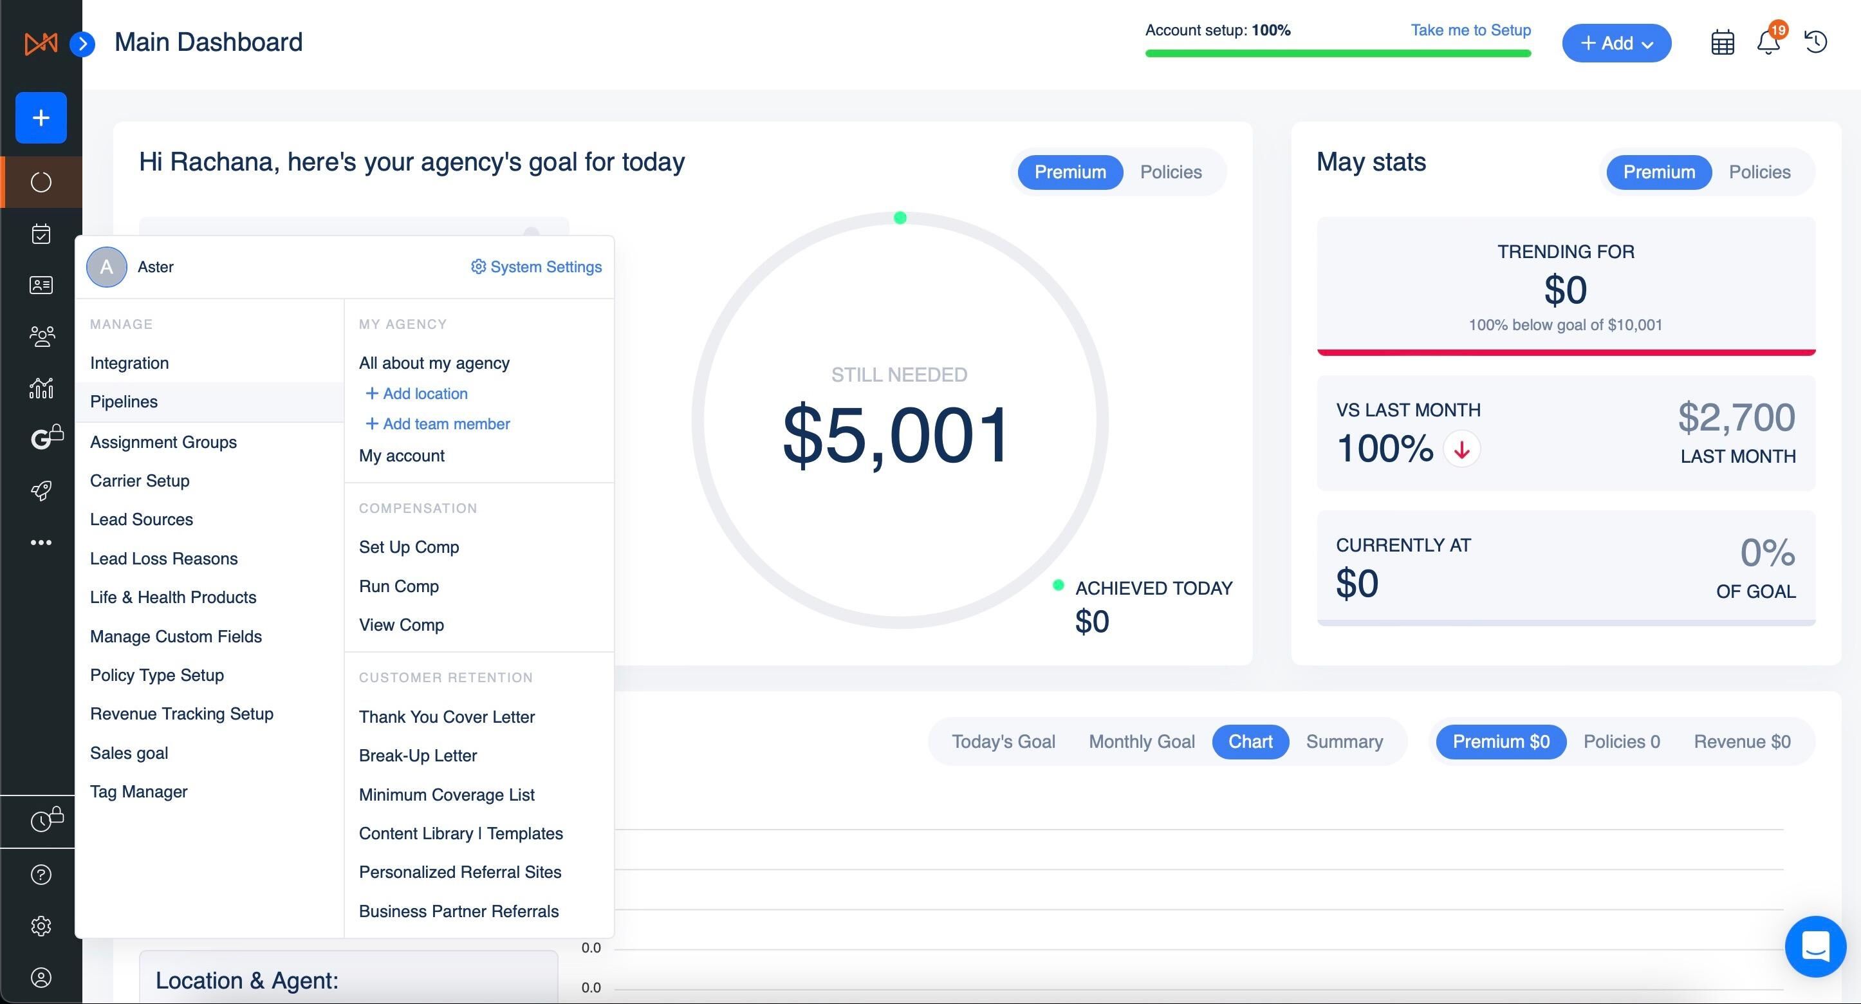The width and height of the screenshot is (1861, 1004).
Task: Click the account setup progress bar
Action: (1337, 53)
